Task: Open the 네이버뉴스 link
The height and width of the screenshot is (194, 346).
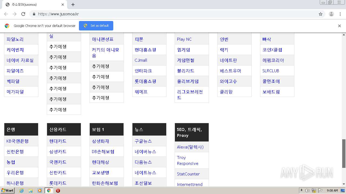Action: coord(145,152)
